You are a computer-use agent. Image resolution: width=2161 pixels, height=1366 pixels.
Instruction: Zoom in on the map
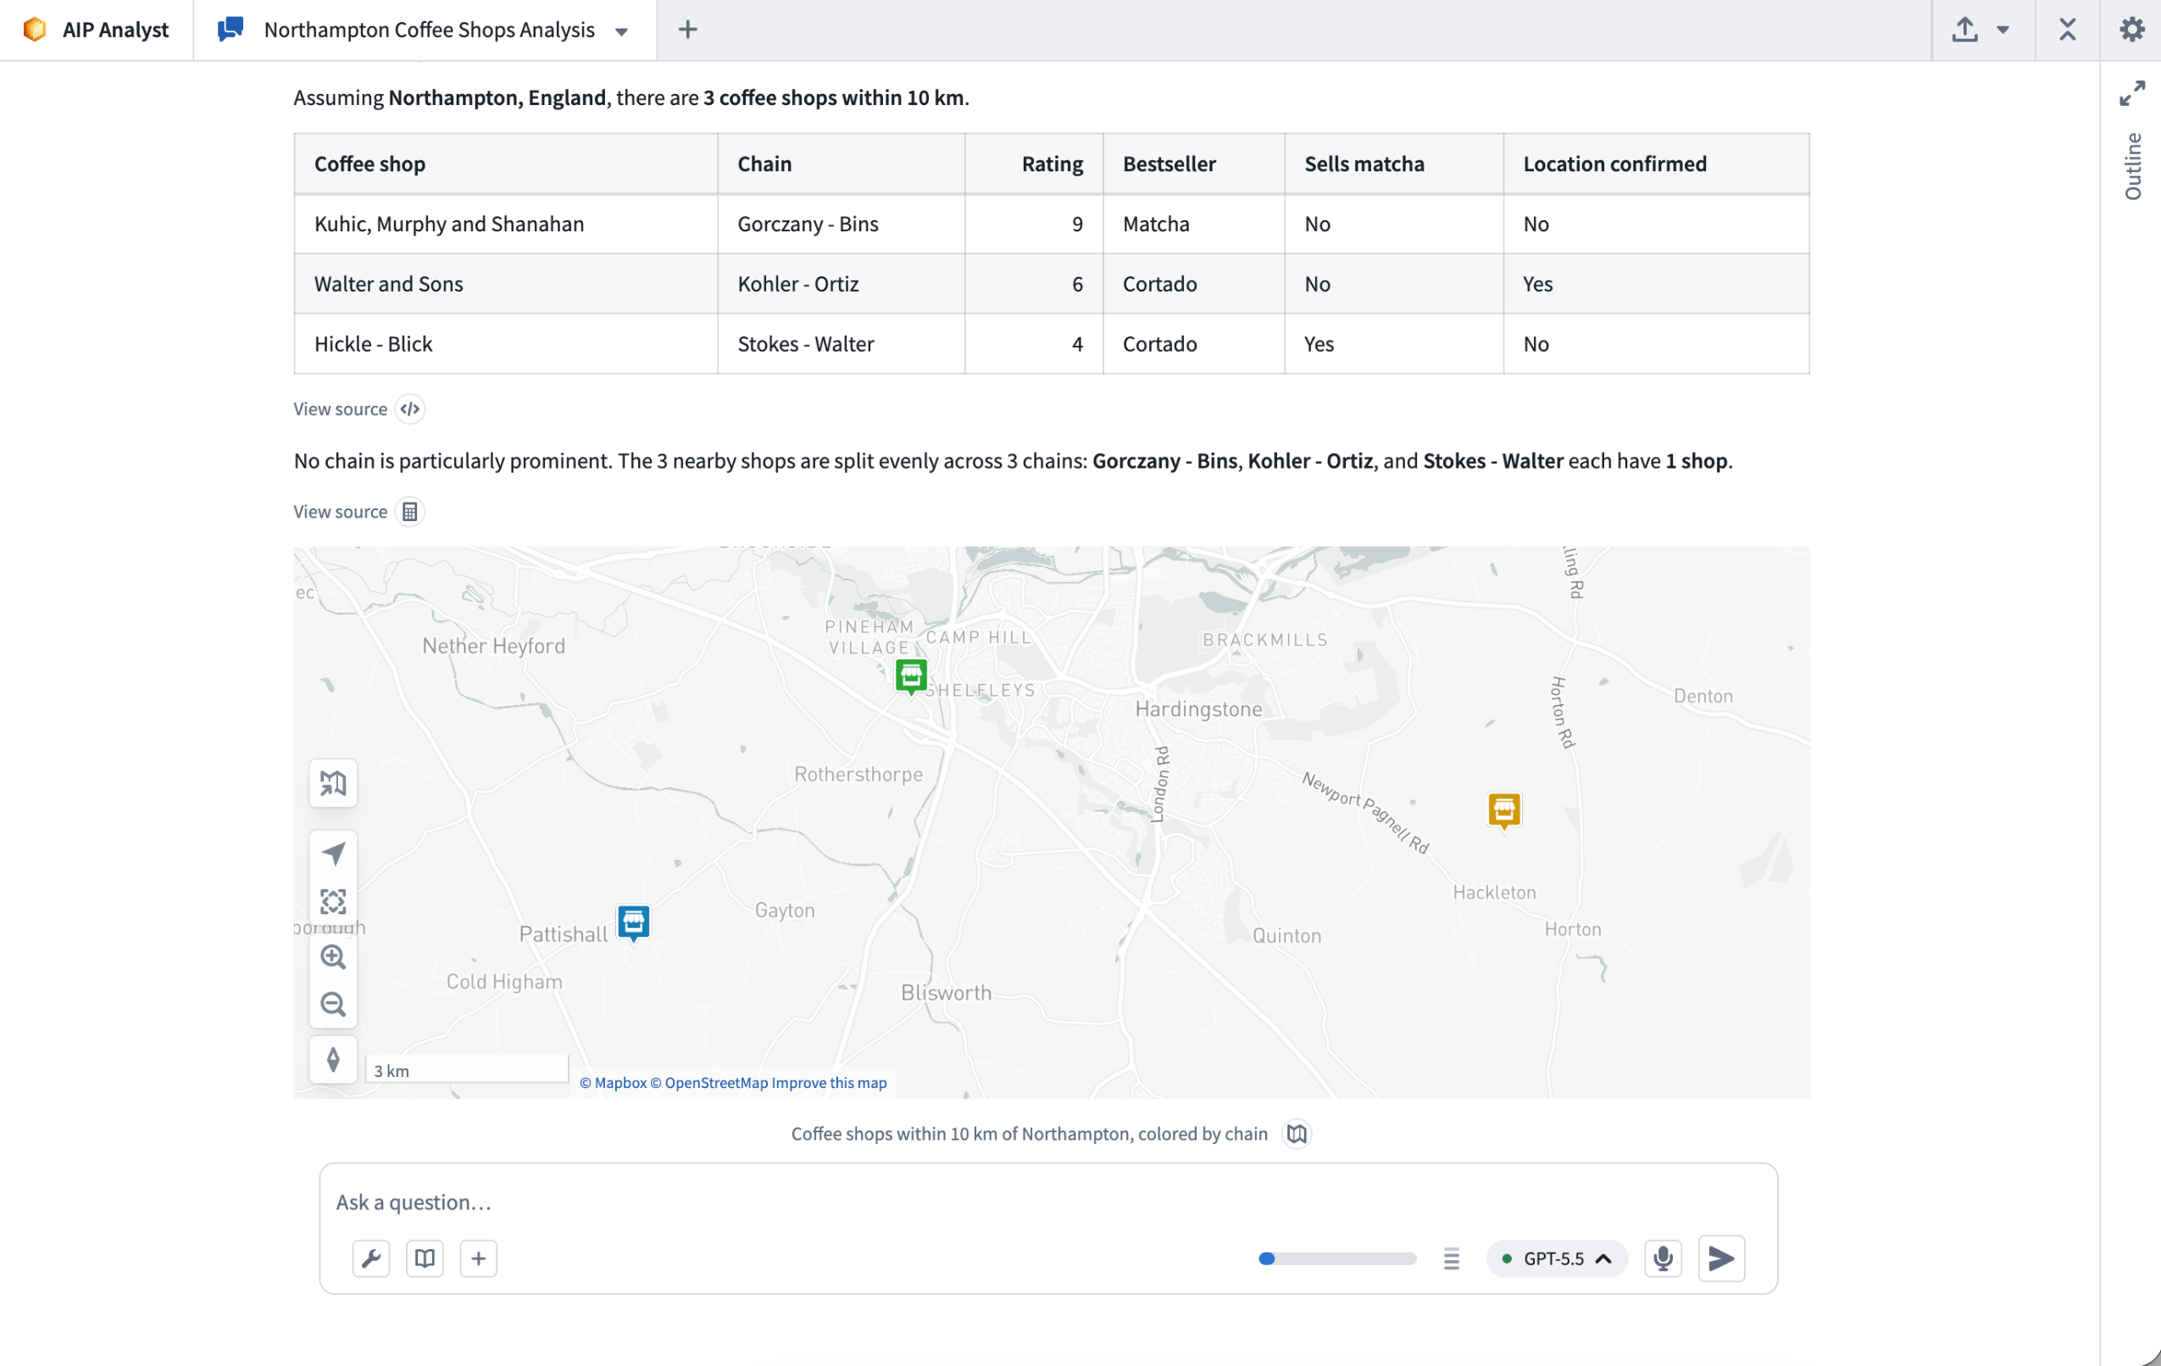point(333,957)
